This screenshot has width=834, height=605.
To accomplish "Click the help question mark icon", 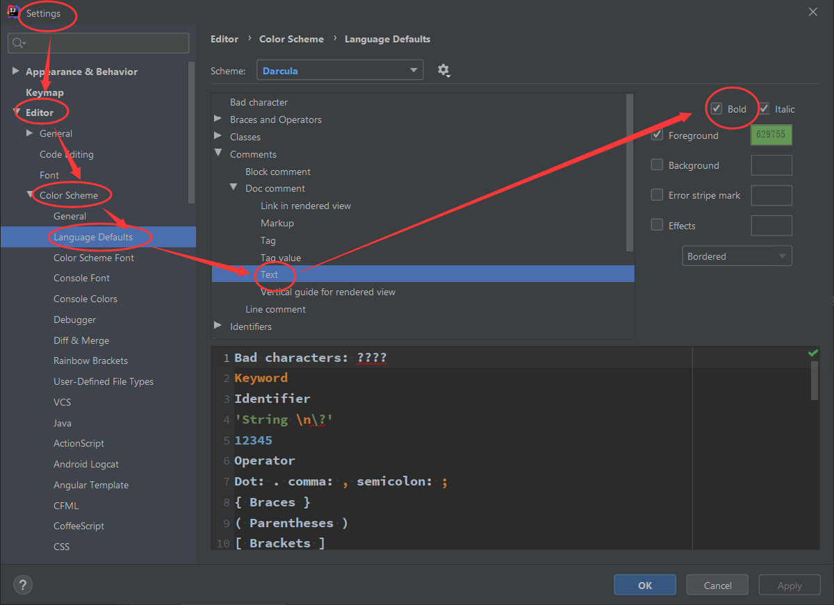I will coord(23,584).
